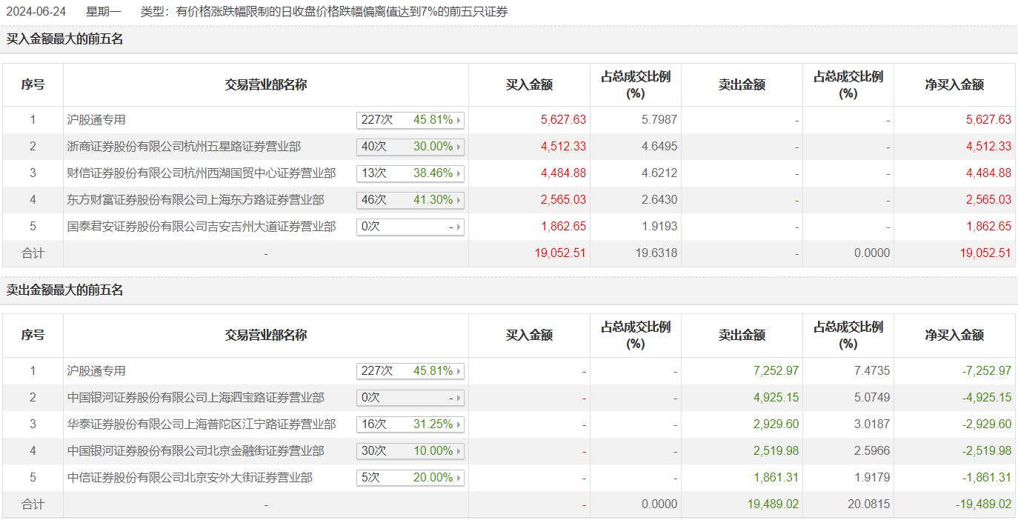
Task: Click the sell ratio 3.0187
Action: click(872, 424)
